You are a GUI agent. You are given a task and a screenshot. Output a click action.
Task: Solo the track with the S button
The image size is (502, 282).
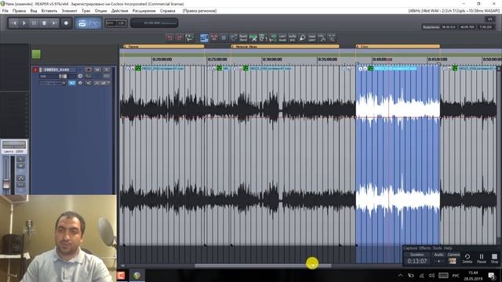107,70
